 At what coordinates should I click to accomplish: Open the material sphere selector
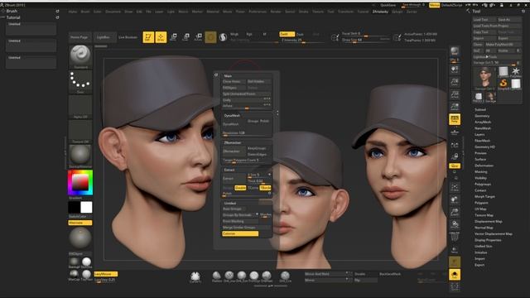click(x=80, y=156)
